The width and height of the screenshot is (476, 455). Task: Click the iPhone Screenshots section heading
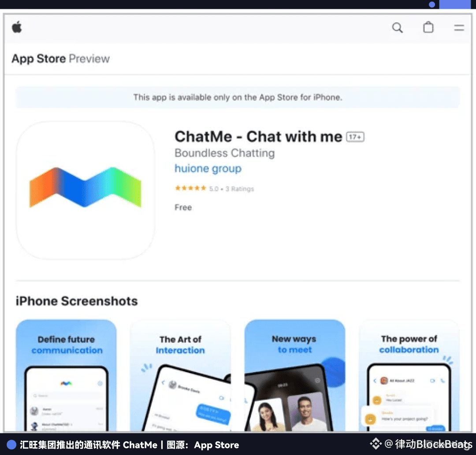(x=77, y=301)
